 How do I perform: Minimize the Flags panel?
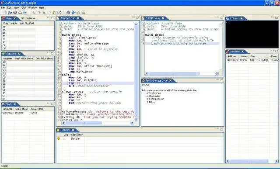click(49, 17)
